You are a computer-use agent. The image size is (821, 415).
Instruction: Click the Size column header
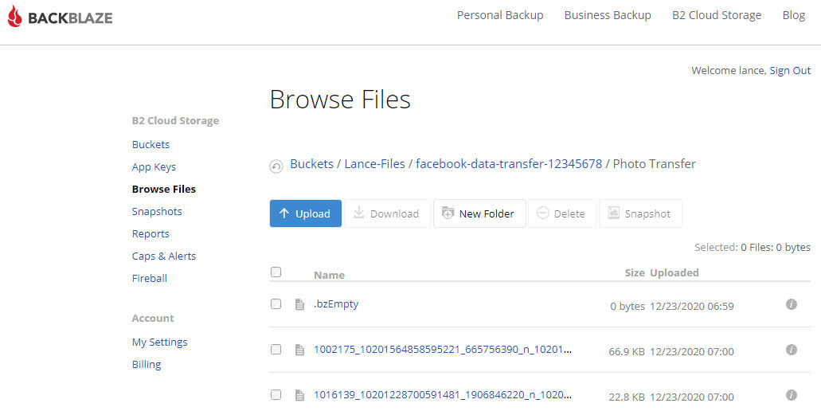click(635, 272)
